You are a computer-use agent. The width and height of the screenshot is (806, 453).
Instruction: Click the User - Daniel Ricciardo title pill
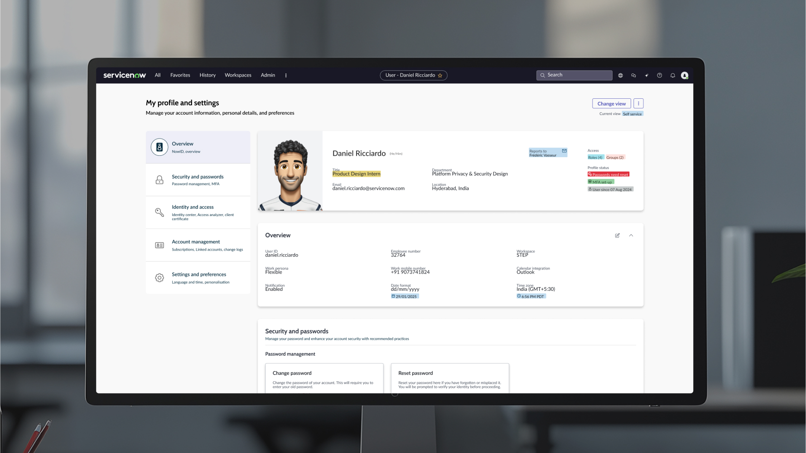coord(413,75)
